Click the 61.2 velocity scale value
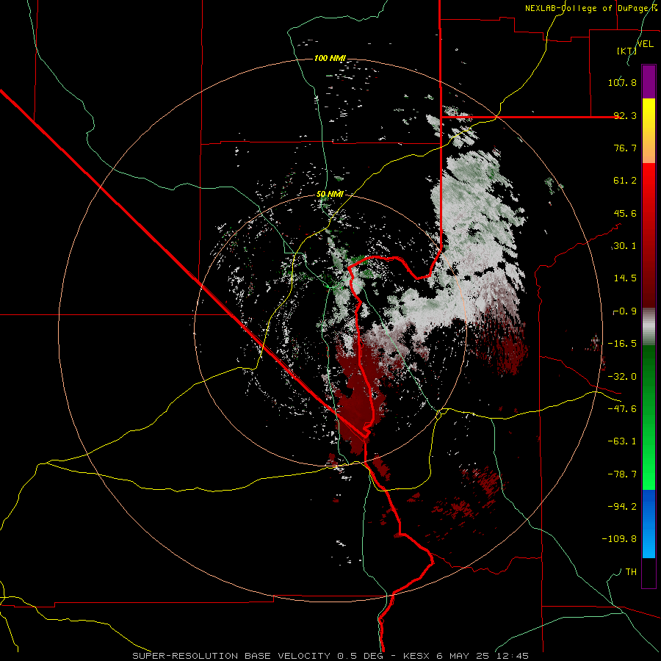Viewport: 661px width, 661px height. coord(625,181)
